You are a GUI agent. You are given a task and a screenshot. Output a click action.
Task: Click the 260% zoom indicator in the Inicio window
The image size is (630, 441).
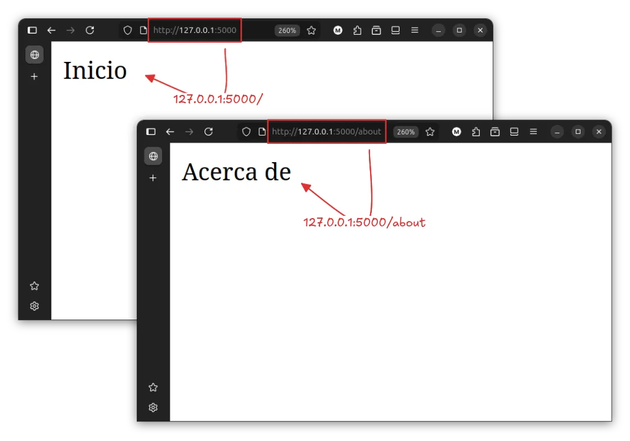(287, 30)
